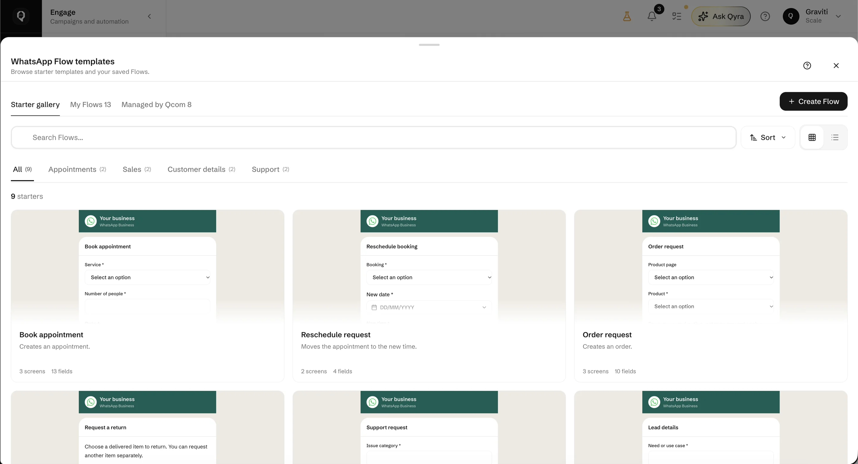Click the Create Flow button

click(813, 101)
